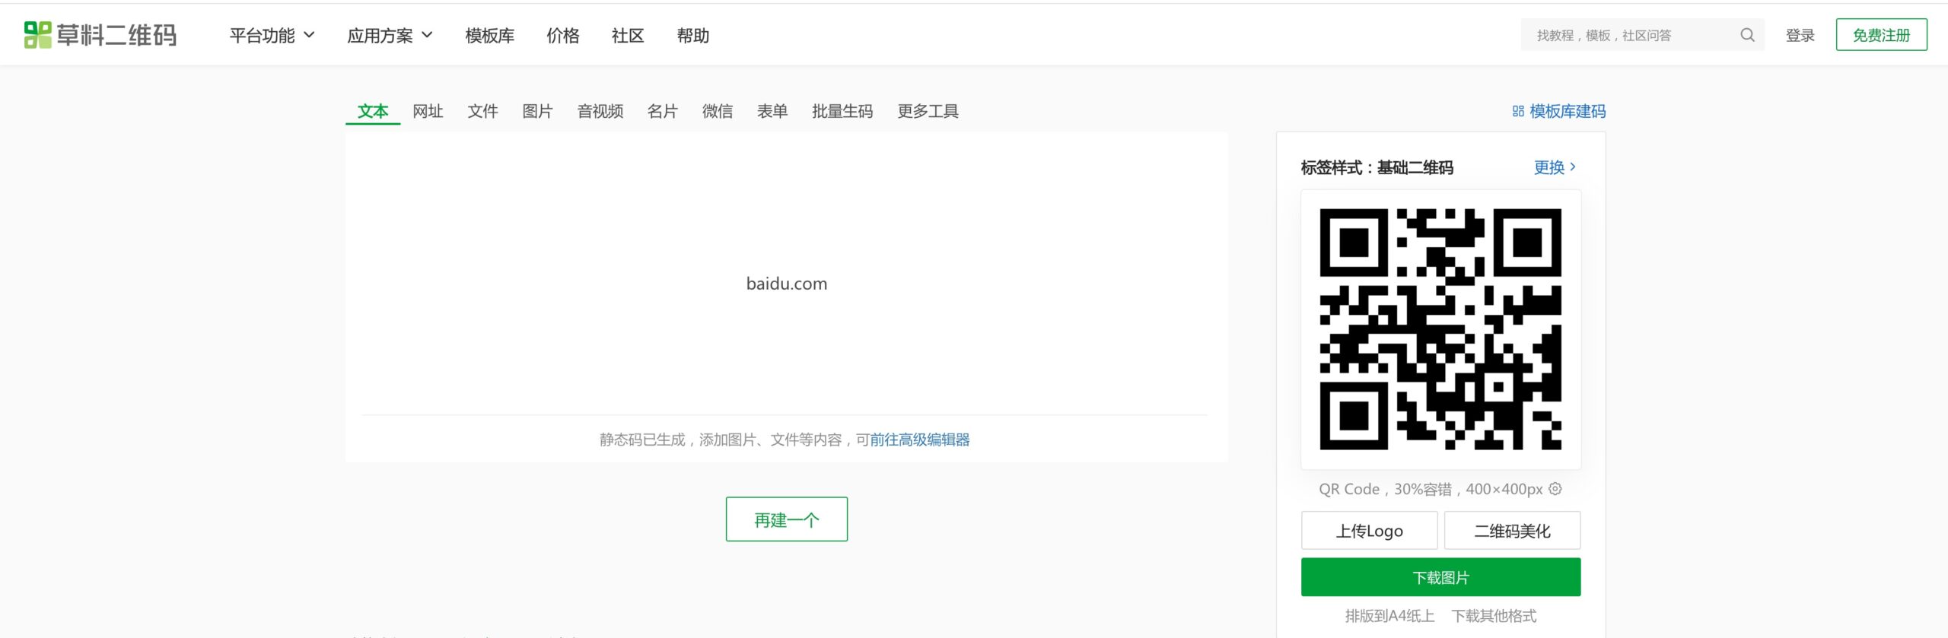Viewport: 1948px width, 638px height.
Task: Click the 登录 link
Action: (1800, 35)
